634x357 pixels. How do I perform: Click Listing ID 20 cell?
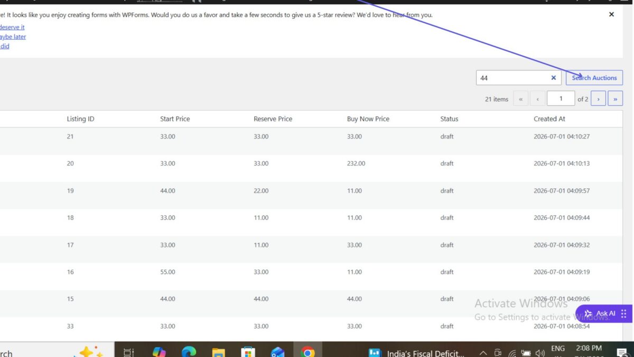(70, 163)
